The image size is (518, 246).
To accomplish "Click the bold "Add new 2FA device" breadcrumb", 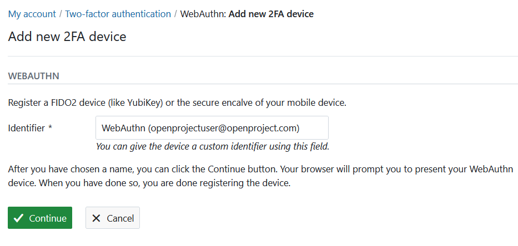I will pyautogui.click(x=271, y=14).
